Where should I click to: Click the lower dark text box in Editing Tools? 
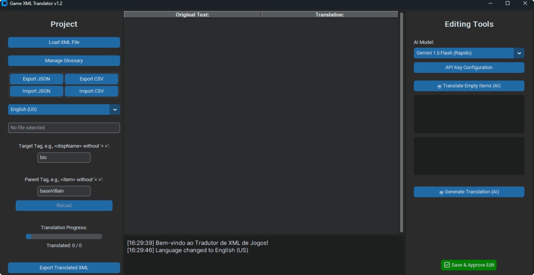[469, 156]
